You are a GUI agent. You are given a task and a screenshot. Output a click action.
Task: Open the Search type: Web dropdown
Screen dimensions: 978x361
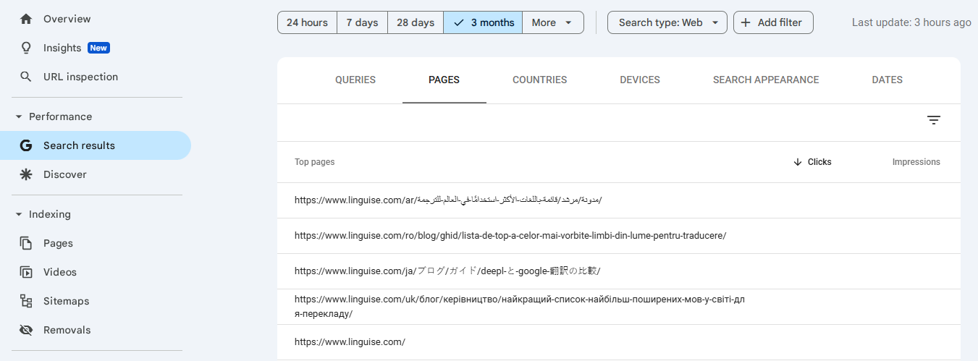[667, 22]
